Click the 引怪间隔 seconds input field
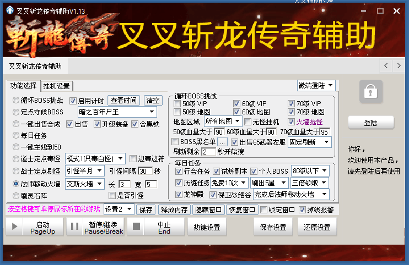The image size is (409, 265). 145,171
